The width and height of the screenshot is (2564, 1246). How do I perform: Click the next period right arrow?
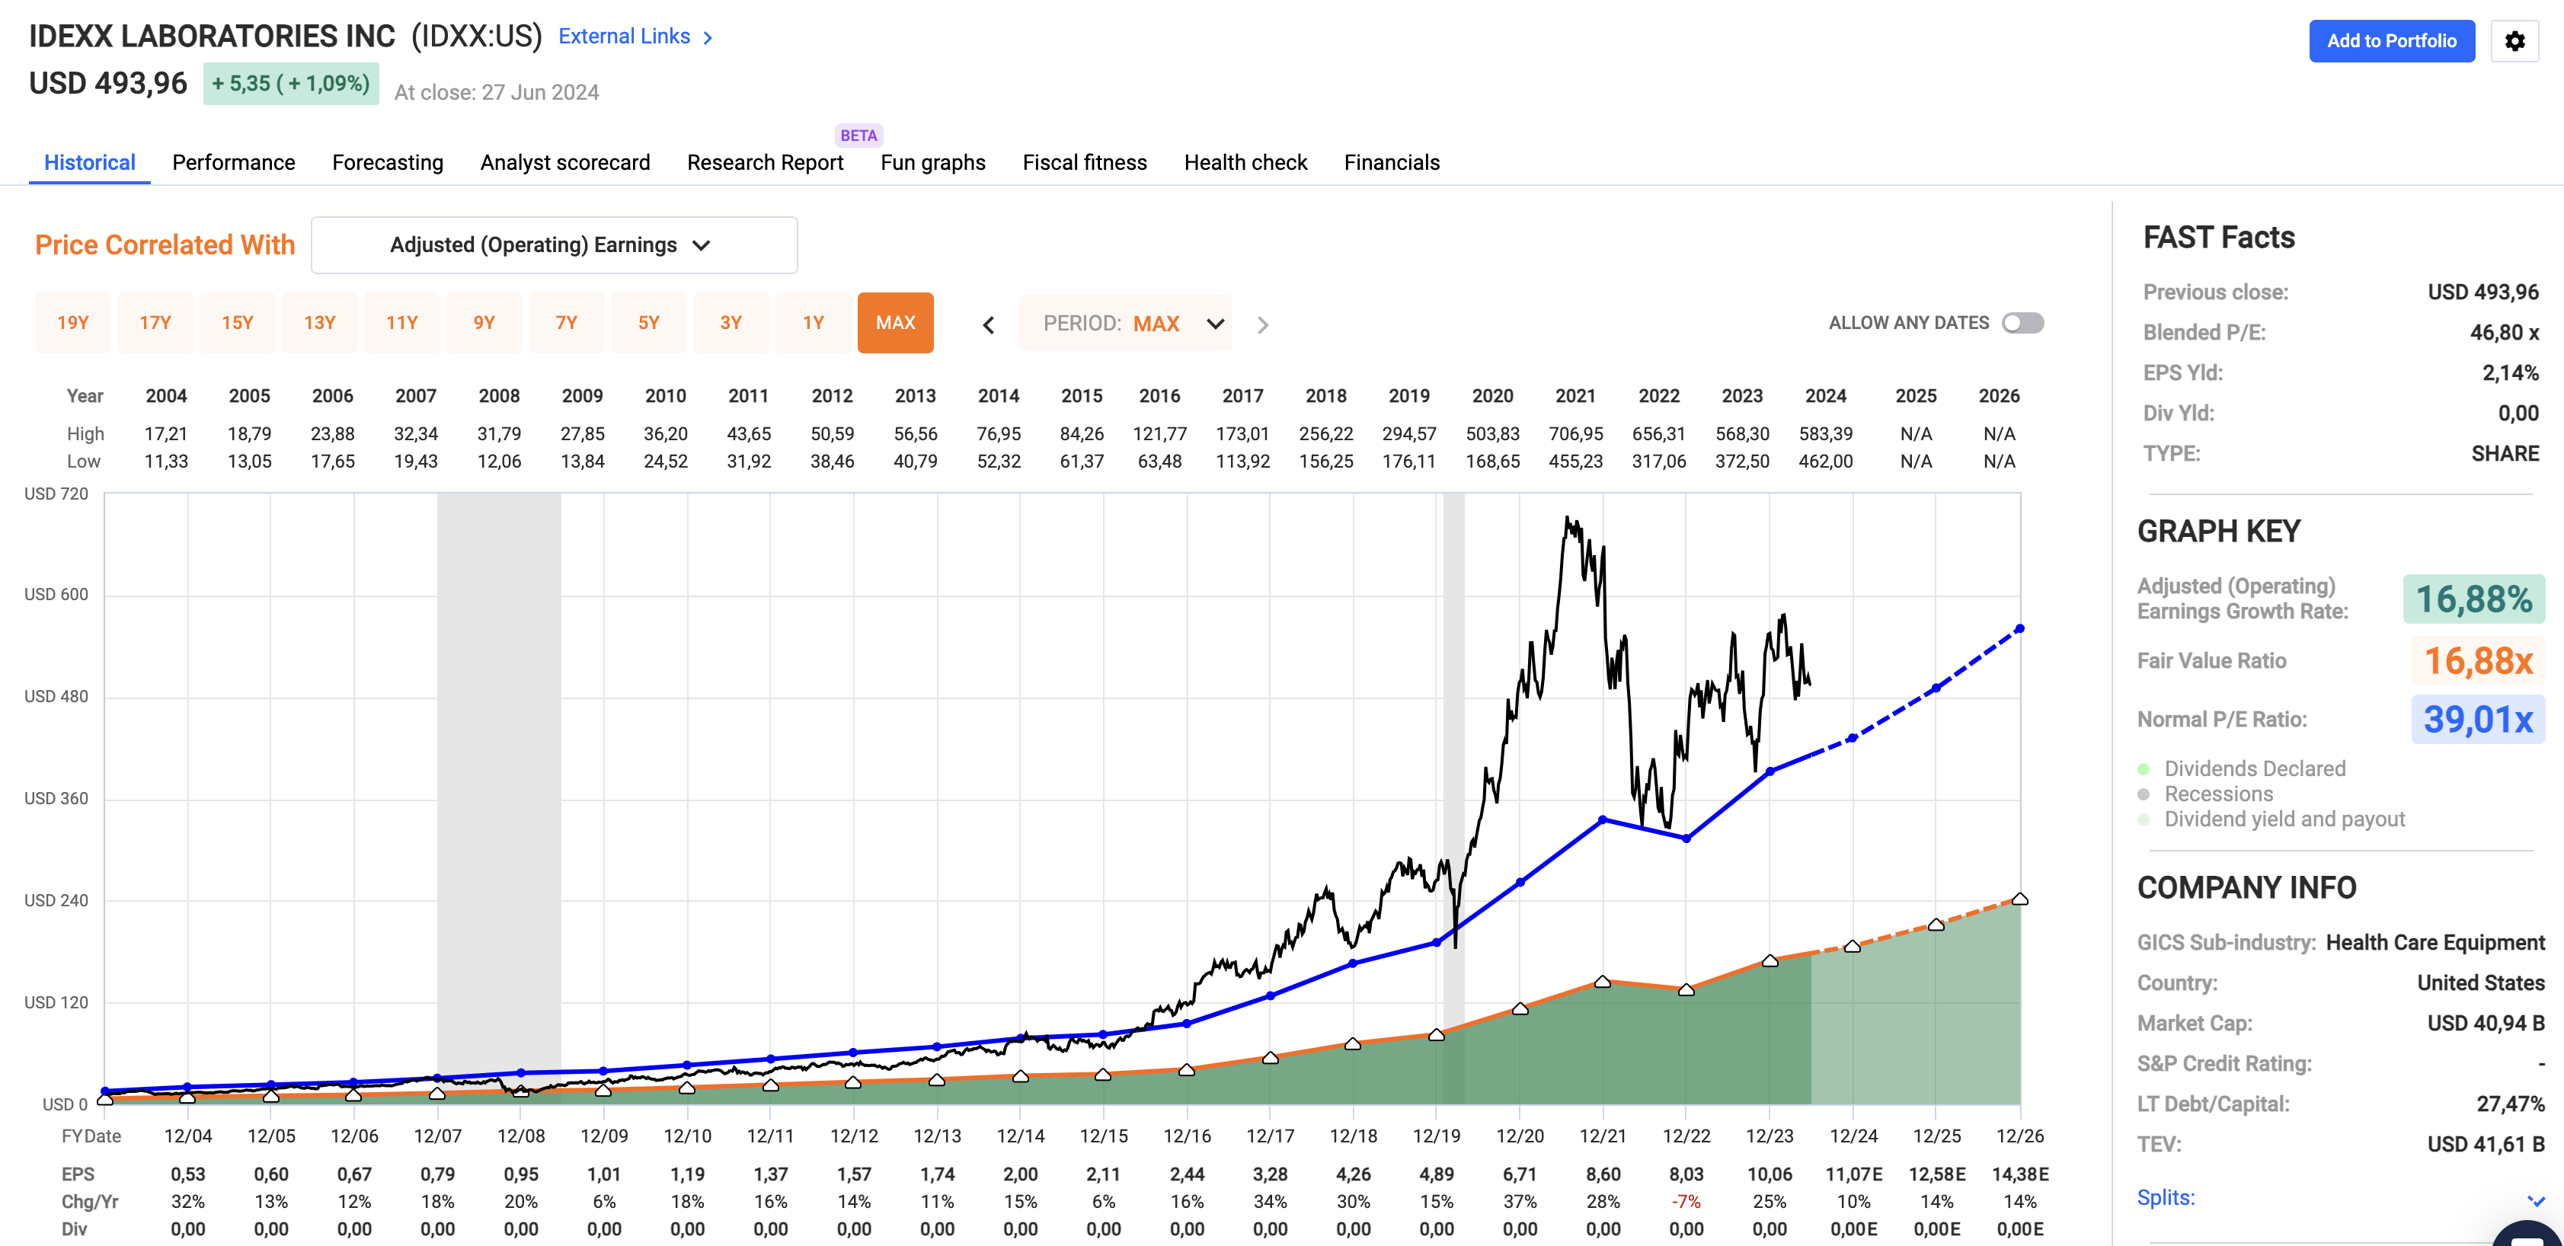[1263, 324]
